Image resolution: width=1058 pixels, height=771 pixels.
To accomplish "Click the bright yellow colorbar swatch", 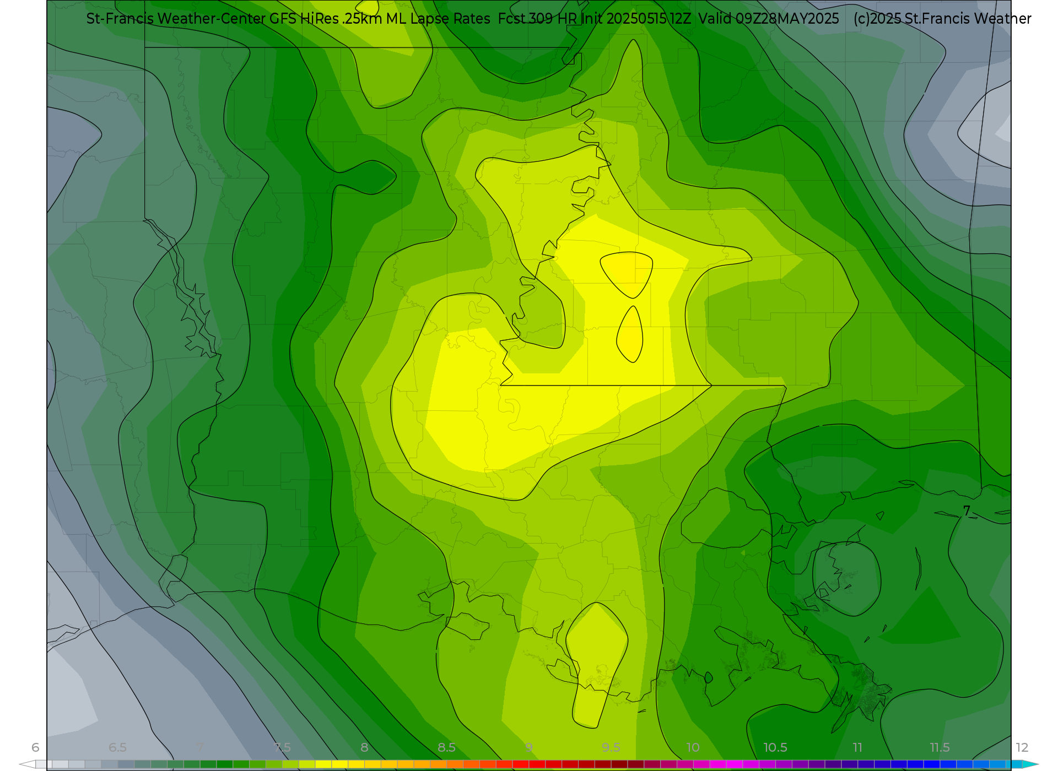I will point(323,764).
